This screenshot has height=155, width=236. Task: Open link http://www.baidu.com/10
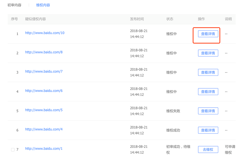[45, 33]
